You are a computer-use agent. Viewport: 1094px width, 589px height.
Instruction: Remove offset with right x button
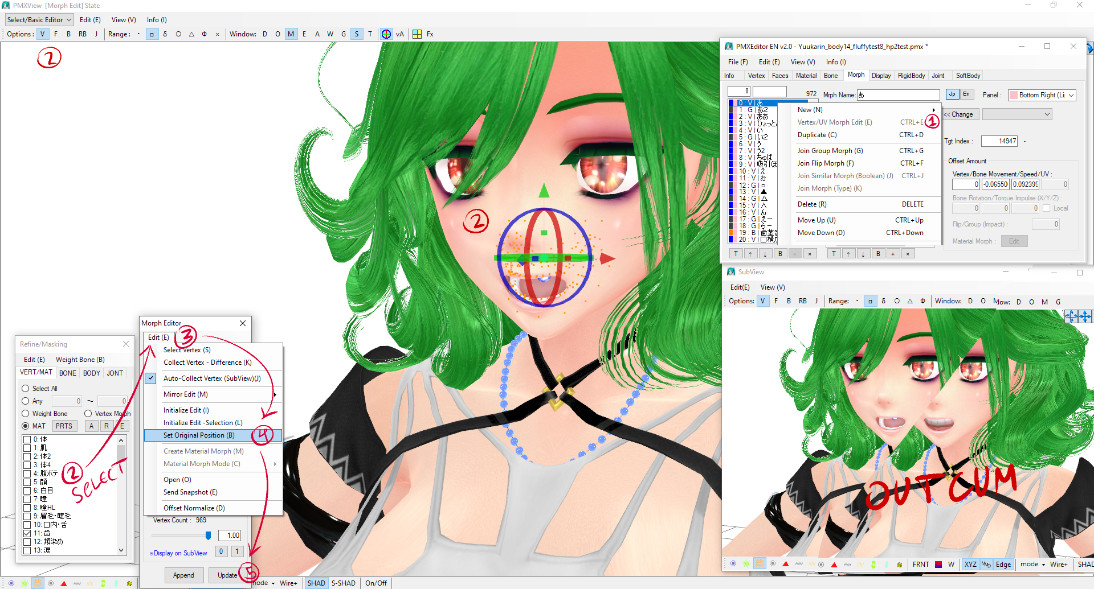tap(908, 254)
